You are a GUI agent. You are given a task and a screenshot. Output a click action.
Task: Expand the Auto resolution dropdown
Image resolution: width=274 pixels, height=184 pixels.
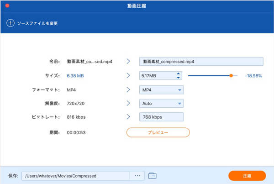(161, 103)
